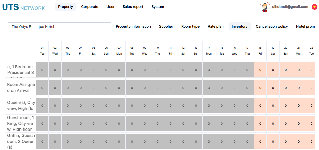The image size is (319, 150).
Task: Click the 07 Mon date header
Action: [x=119, y=51]
